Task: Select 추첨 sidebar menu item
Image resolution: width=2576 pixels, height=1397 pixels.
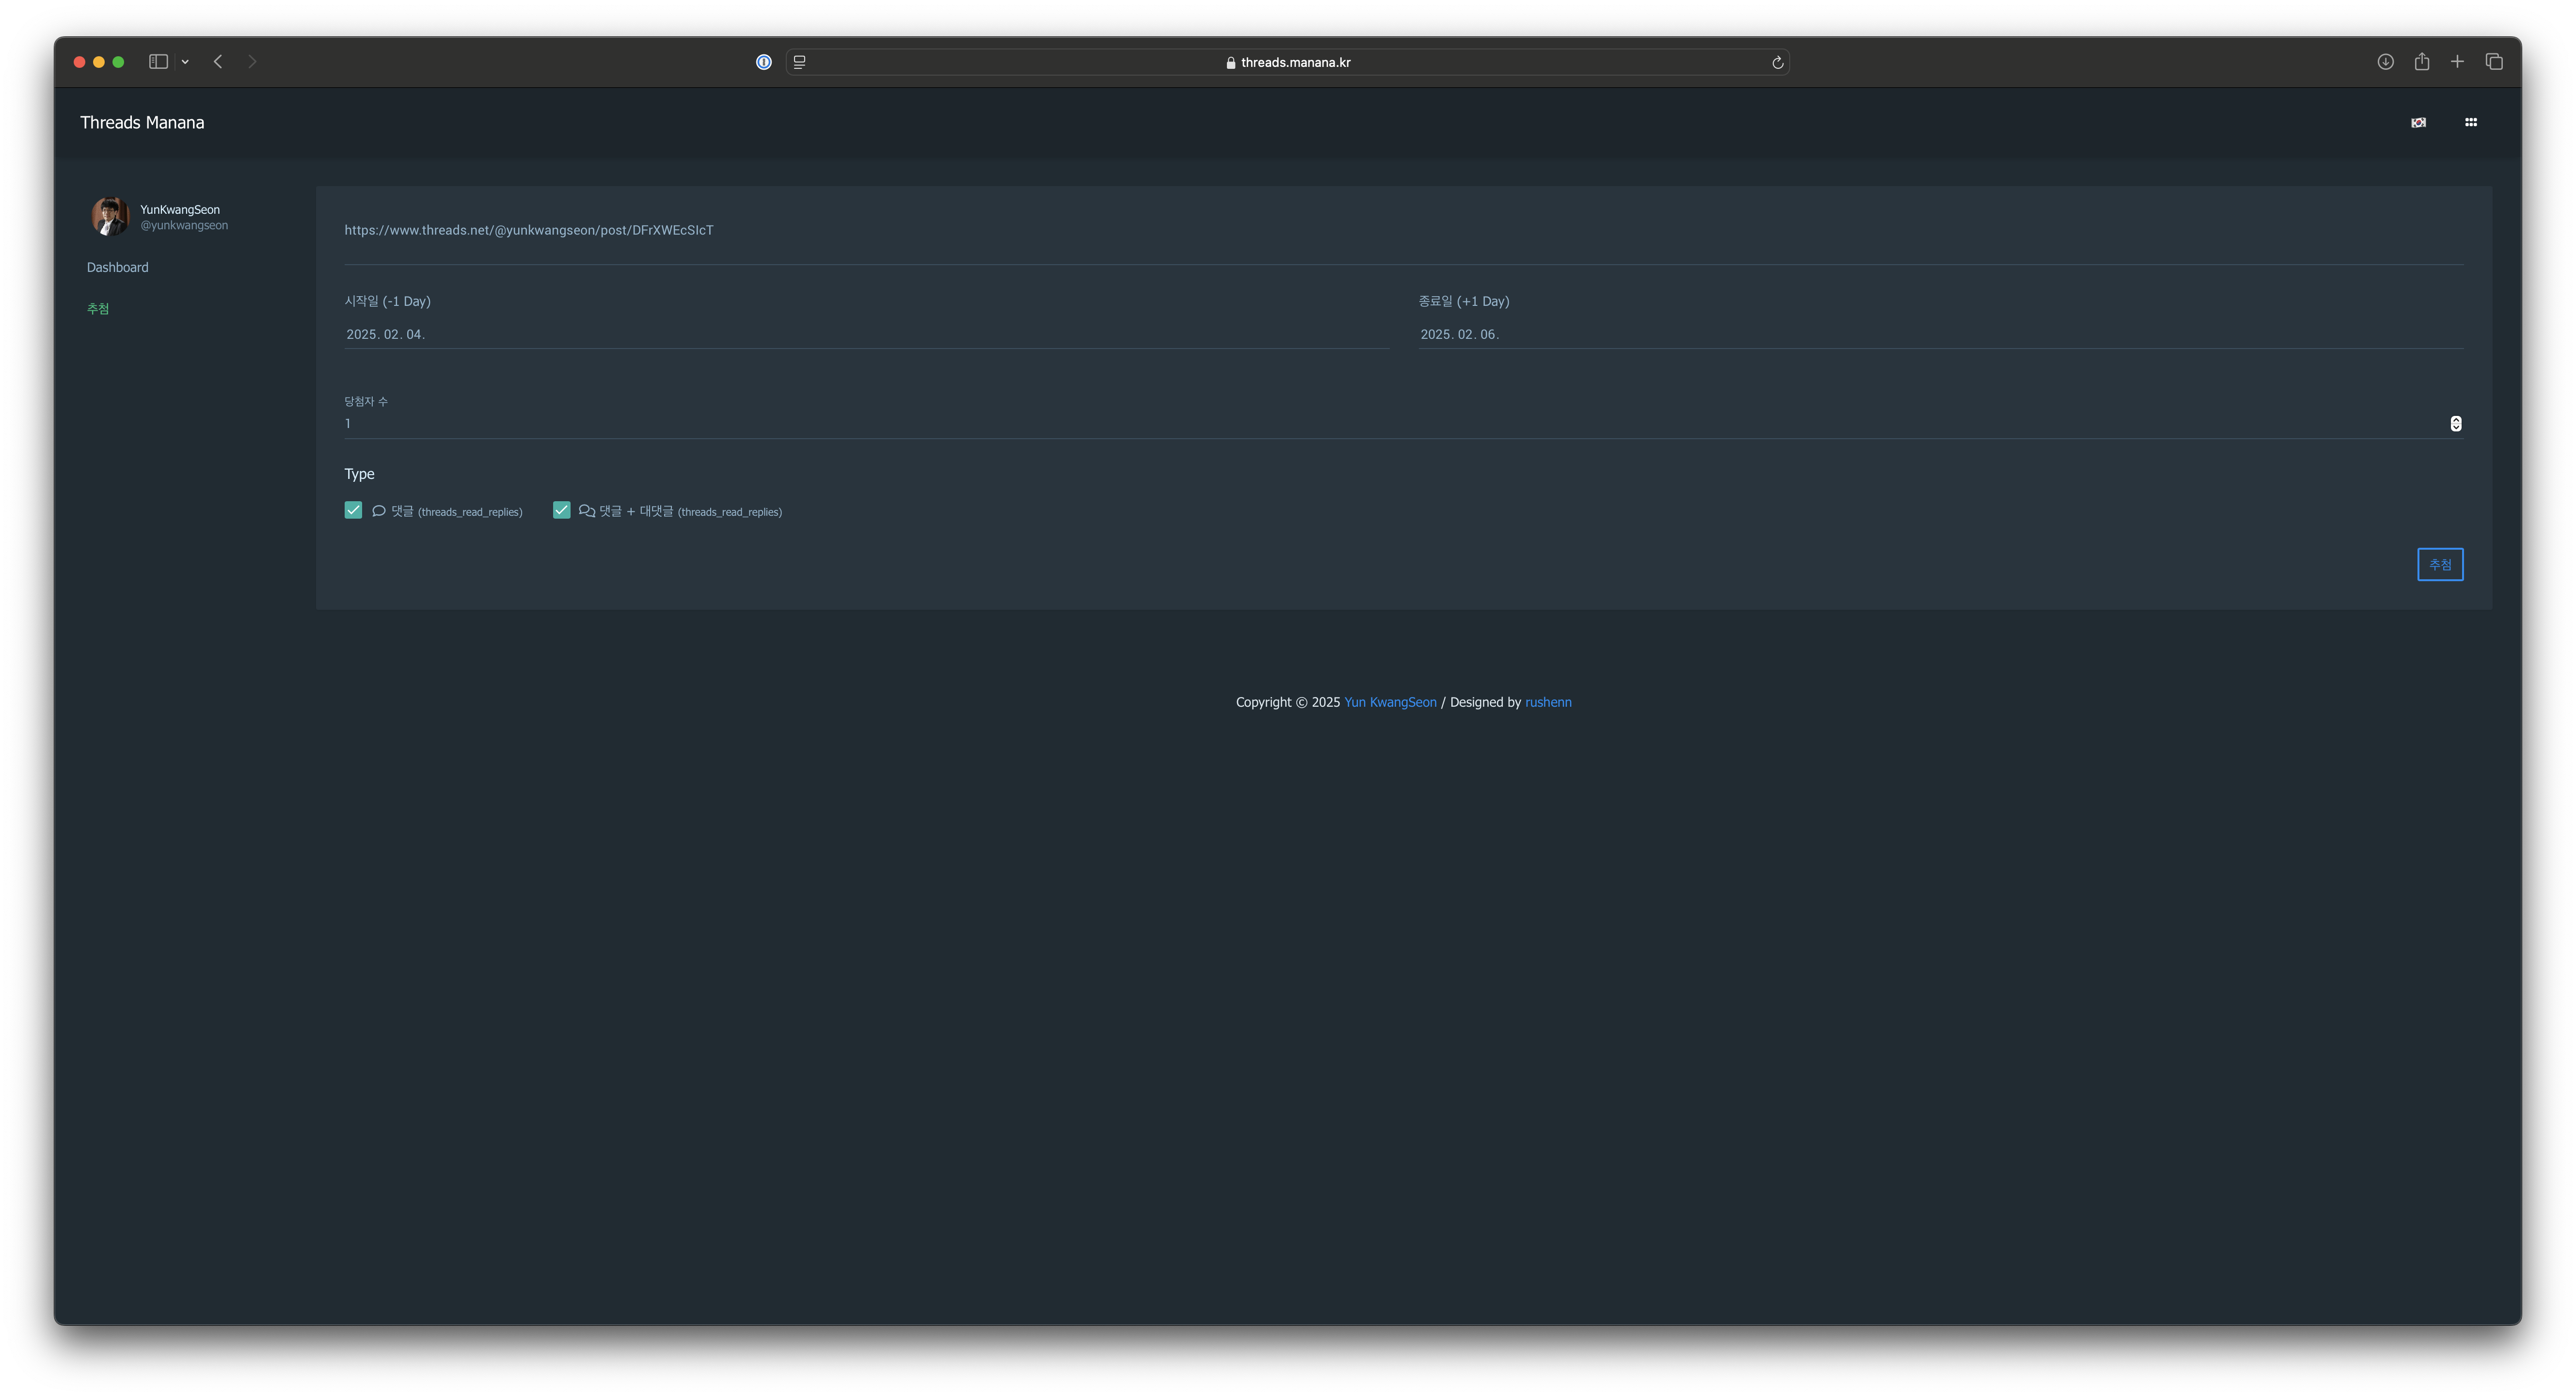Action: coord(98,309)
